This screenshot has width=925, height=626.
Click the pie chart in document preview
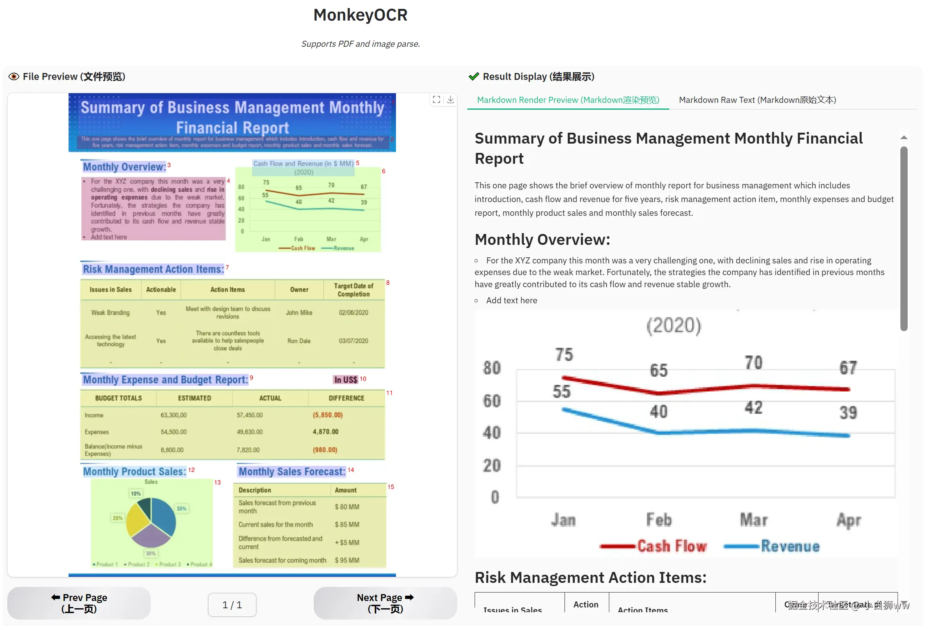click(x=151, y=522)
